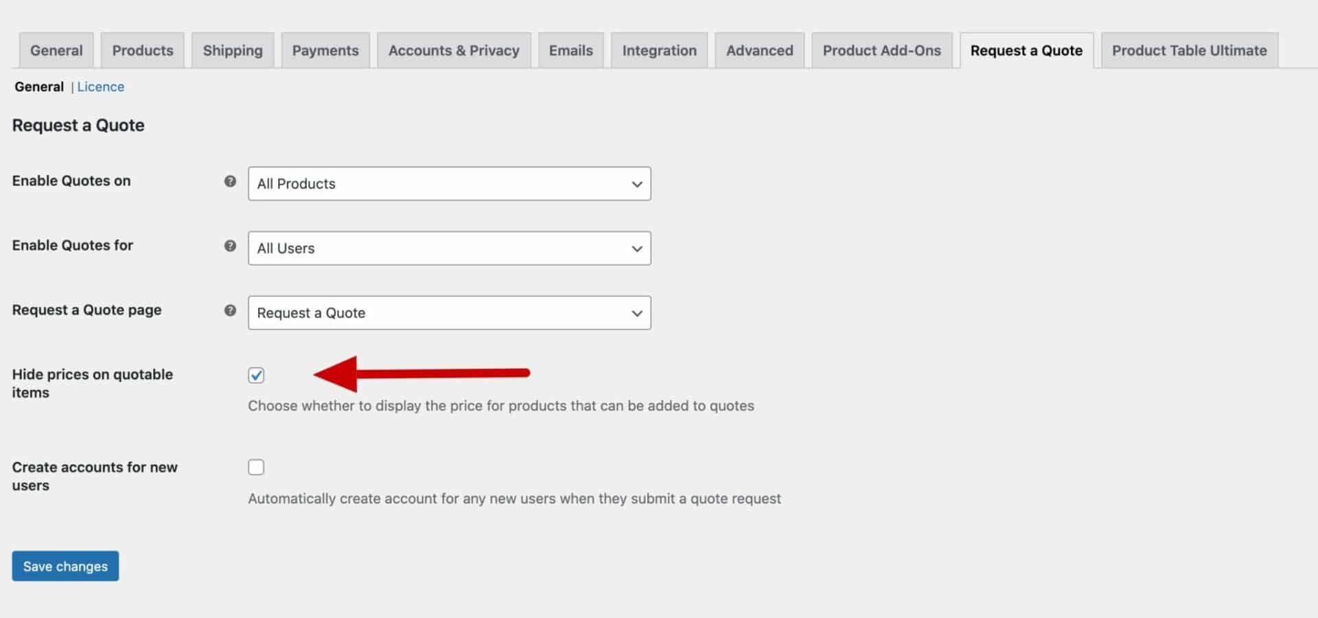This screenshot has width=1318, height=618.
Task: Click the help icon beside Request a Quote page
Action: click(230, 310)
